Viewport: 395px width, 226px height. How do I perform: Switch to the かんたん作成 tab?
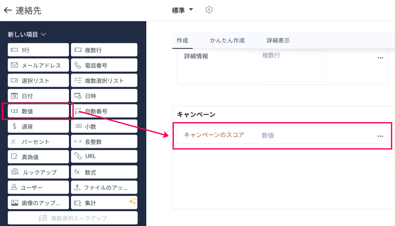pos(227,41)
